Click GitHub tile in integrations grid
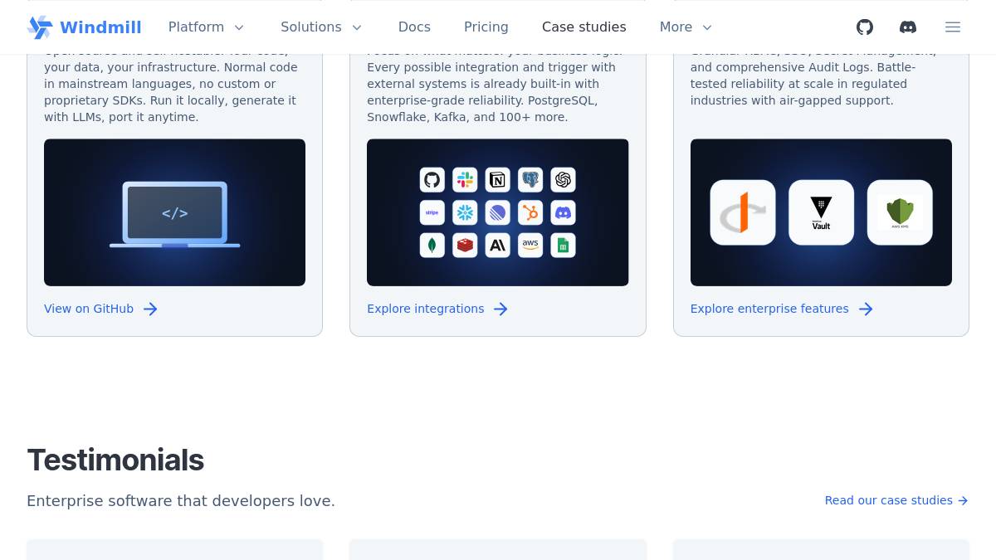The width and height of the screenshot is (996, 560). point(432,180)
